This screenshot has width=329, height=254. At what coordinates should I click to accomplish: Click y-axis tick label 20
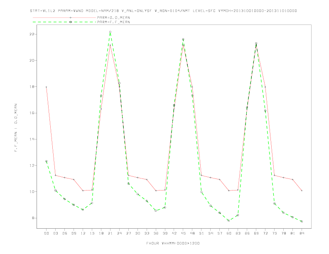[32, 60]
